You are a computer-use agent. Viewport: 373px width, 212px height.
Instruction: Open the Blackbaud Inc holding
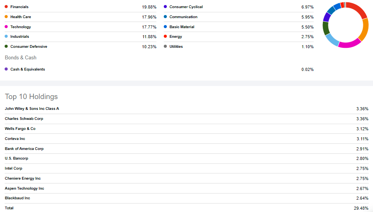17,198
